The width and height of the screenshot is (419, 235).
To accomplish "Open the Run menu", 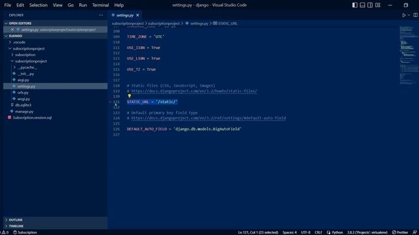I will [83, 5].
